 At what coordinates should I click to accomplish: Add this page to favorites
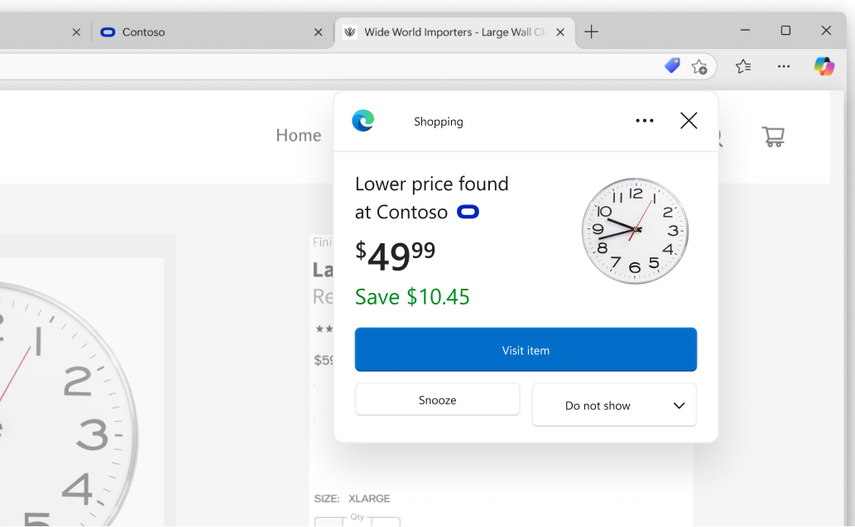700,66
